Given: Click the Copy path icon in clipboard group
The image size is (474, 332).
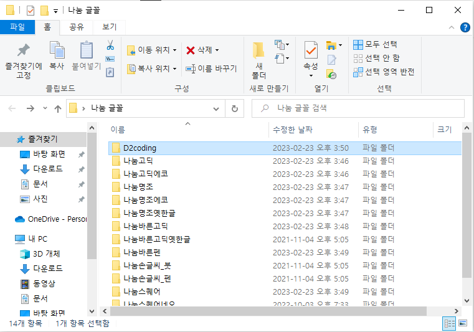Looking at the screenshot, I should pyautogui.click(x=110, y=59).
